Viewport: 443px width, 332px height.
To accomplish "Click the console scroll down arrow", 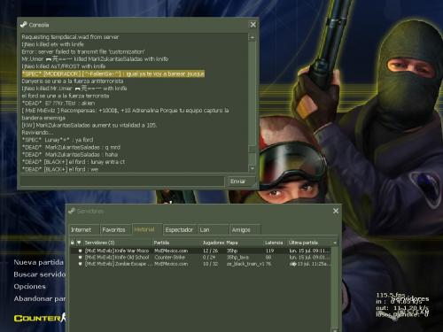I will pos(253,168).
